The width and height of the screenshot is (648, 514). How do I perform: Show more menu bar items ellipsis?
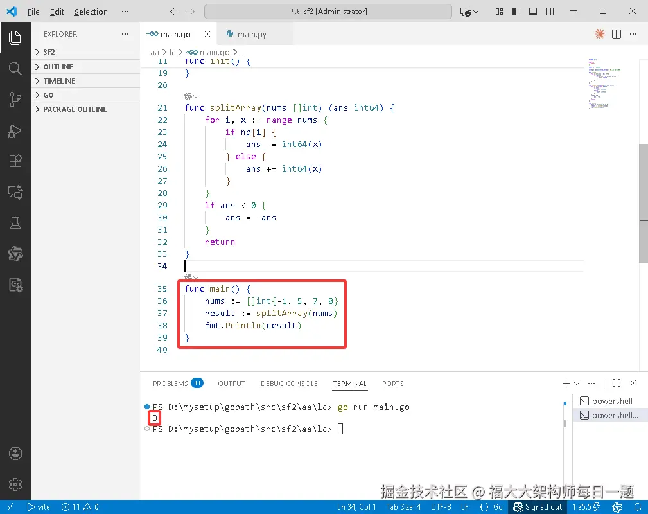click(x=125, y=12)
